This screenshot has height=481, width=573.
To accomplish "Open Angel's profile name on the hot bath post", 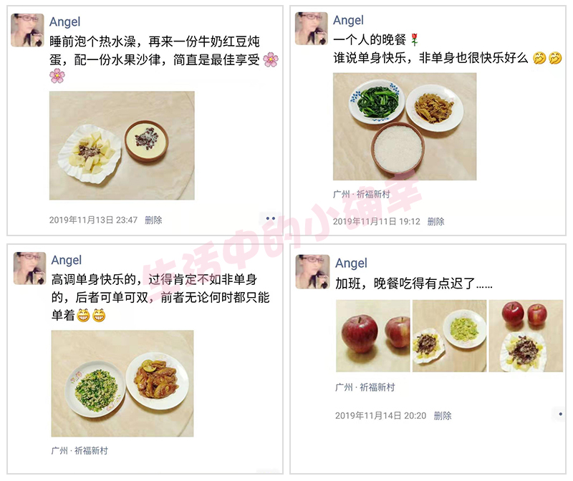I will point(64,22).
